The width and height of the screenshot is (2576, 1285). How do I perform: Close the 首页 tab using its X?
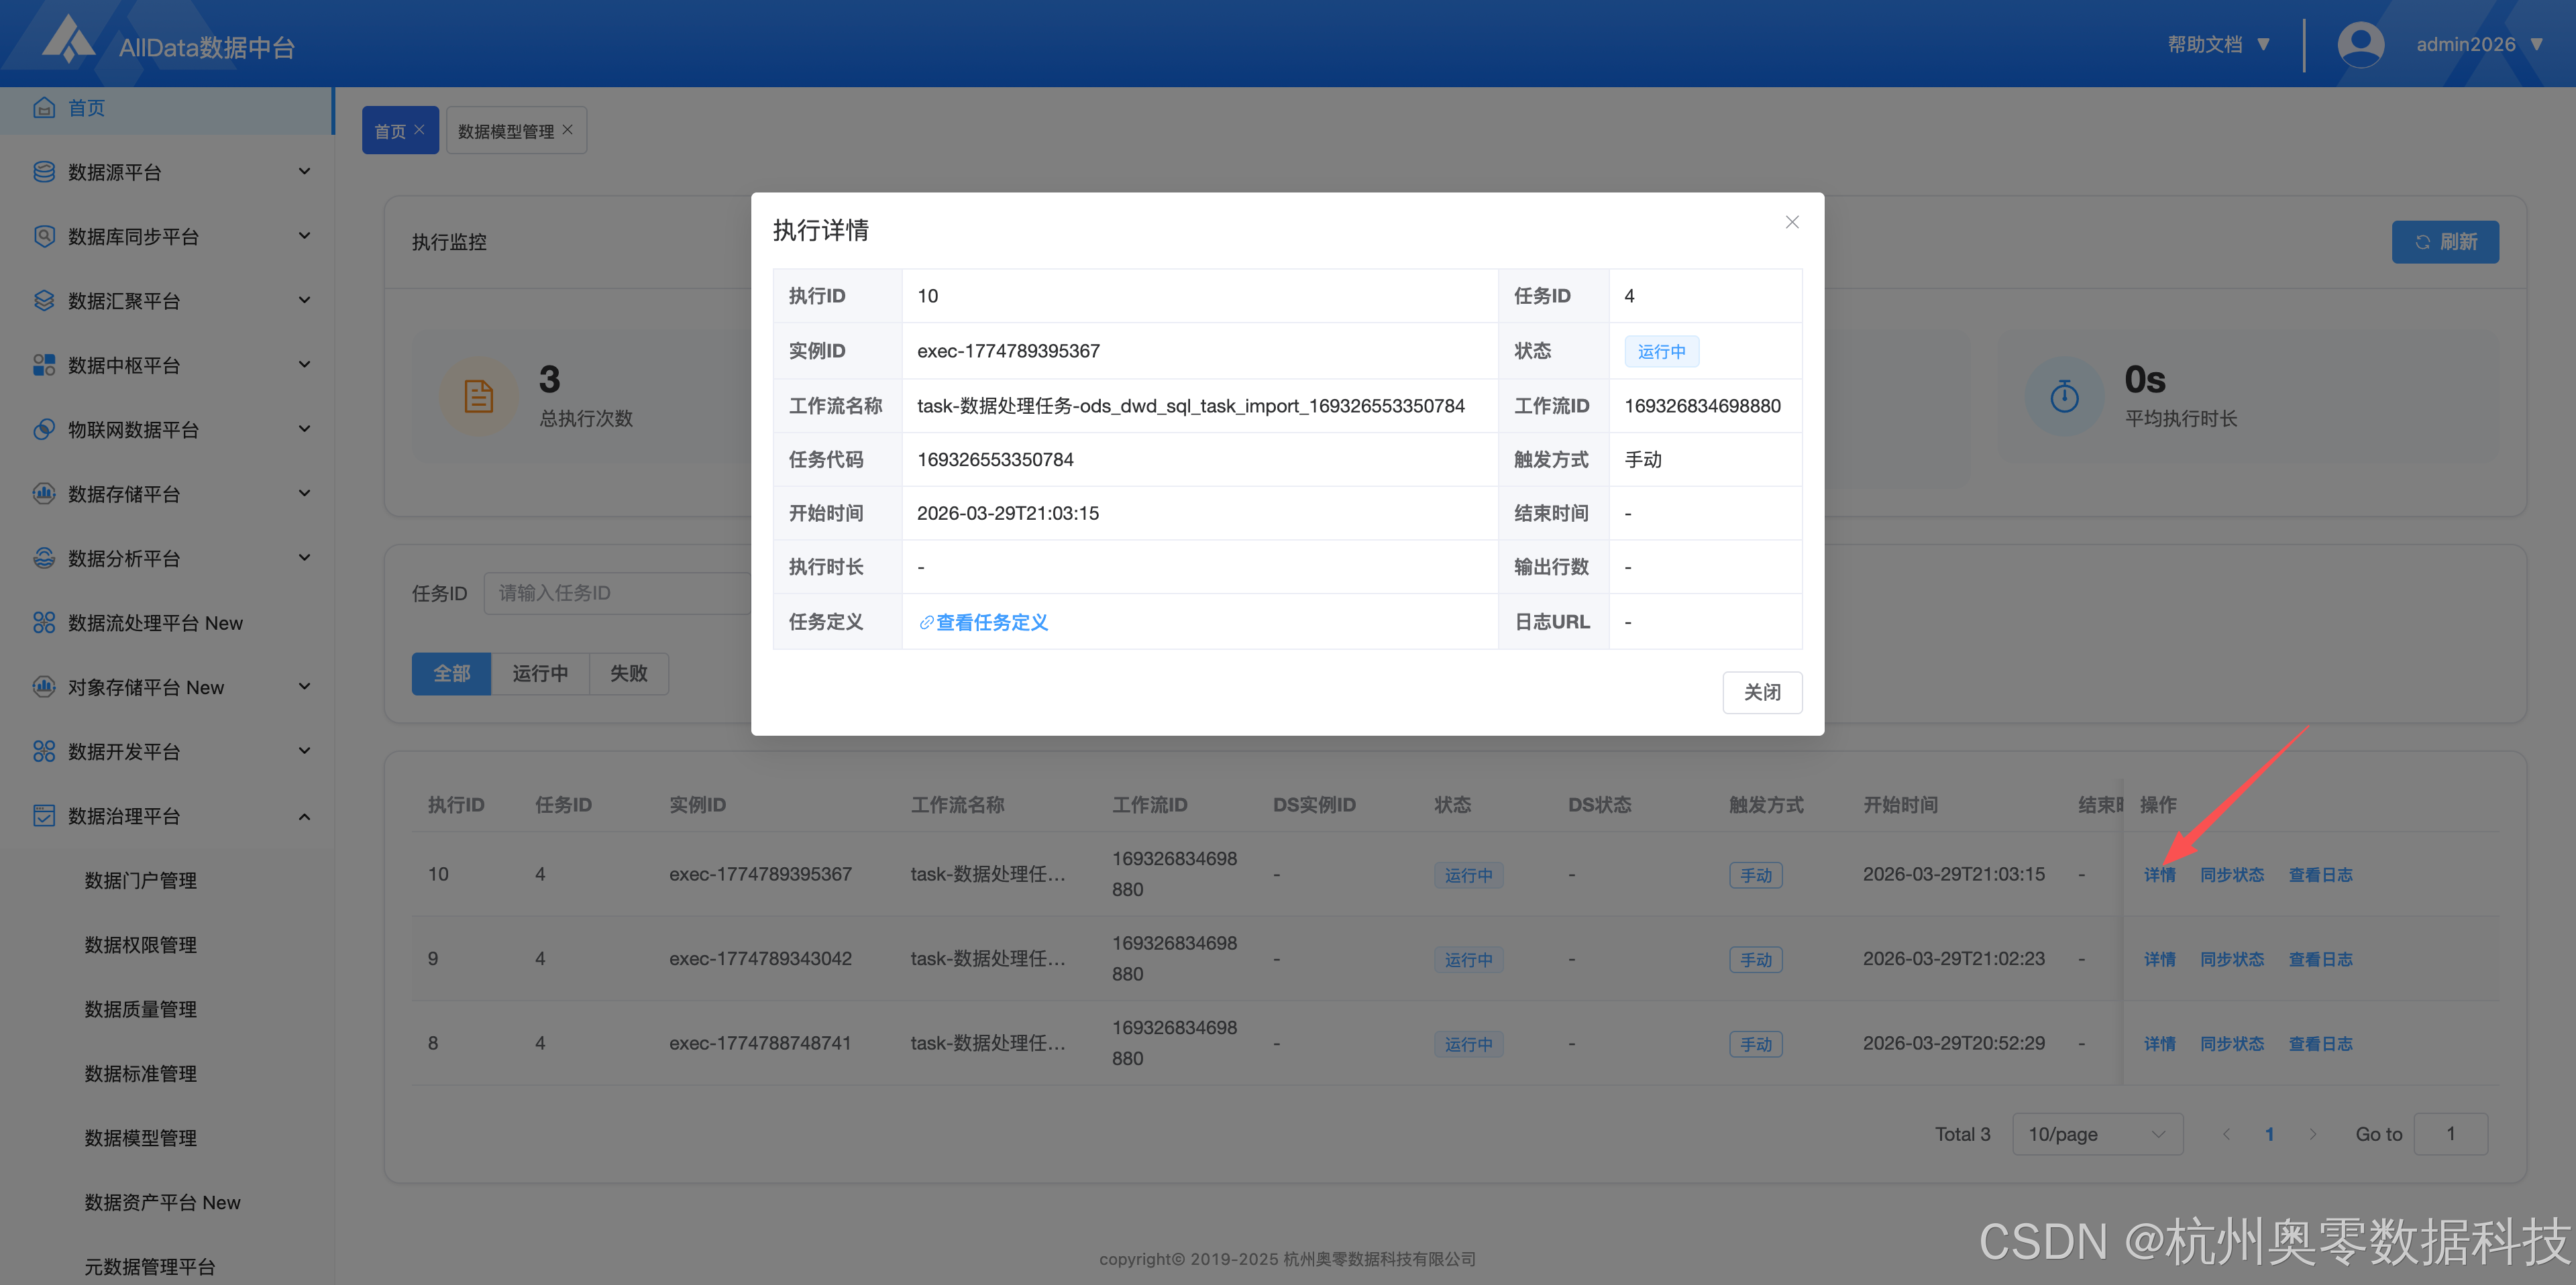pos(419,130)
